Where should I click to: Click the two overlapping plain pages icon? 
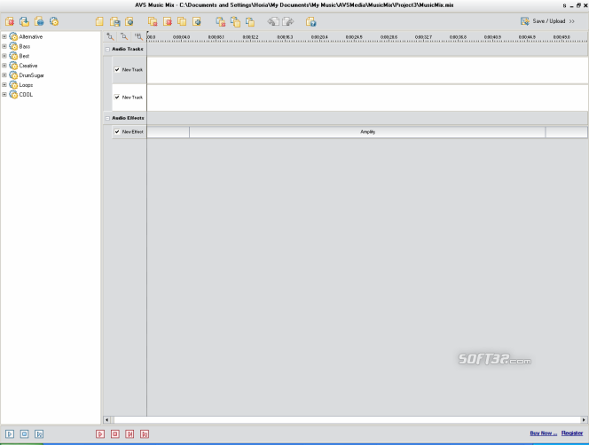(x=182, y=22)
